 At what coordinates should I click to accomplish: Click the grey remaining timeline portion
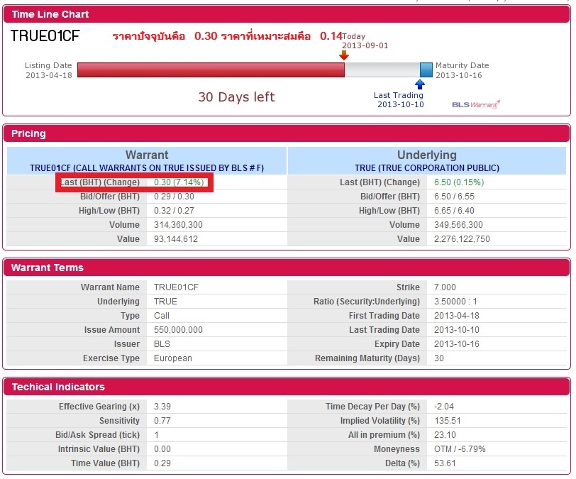[382, 70]
